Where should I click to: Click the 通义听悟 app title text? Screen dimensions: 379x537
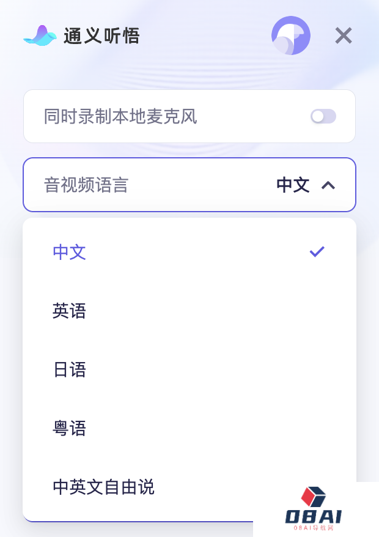pyautogui.click(x=101, y=36)
